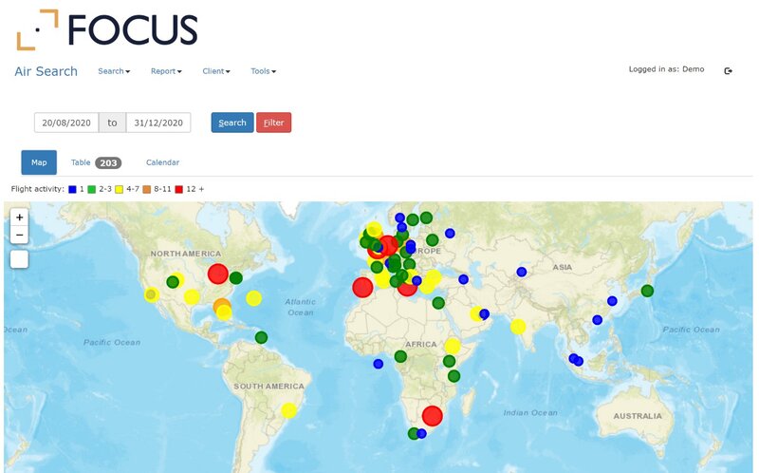Screen dimensions: 759x473
Task: Click the blue marker in the Caucasus
Action: tap(463, 279)
